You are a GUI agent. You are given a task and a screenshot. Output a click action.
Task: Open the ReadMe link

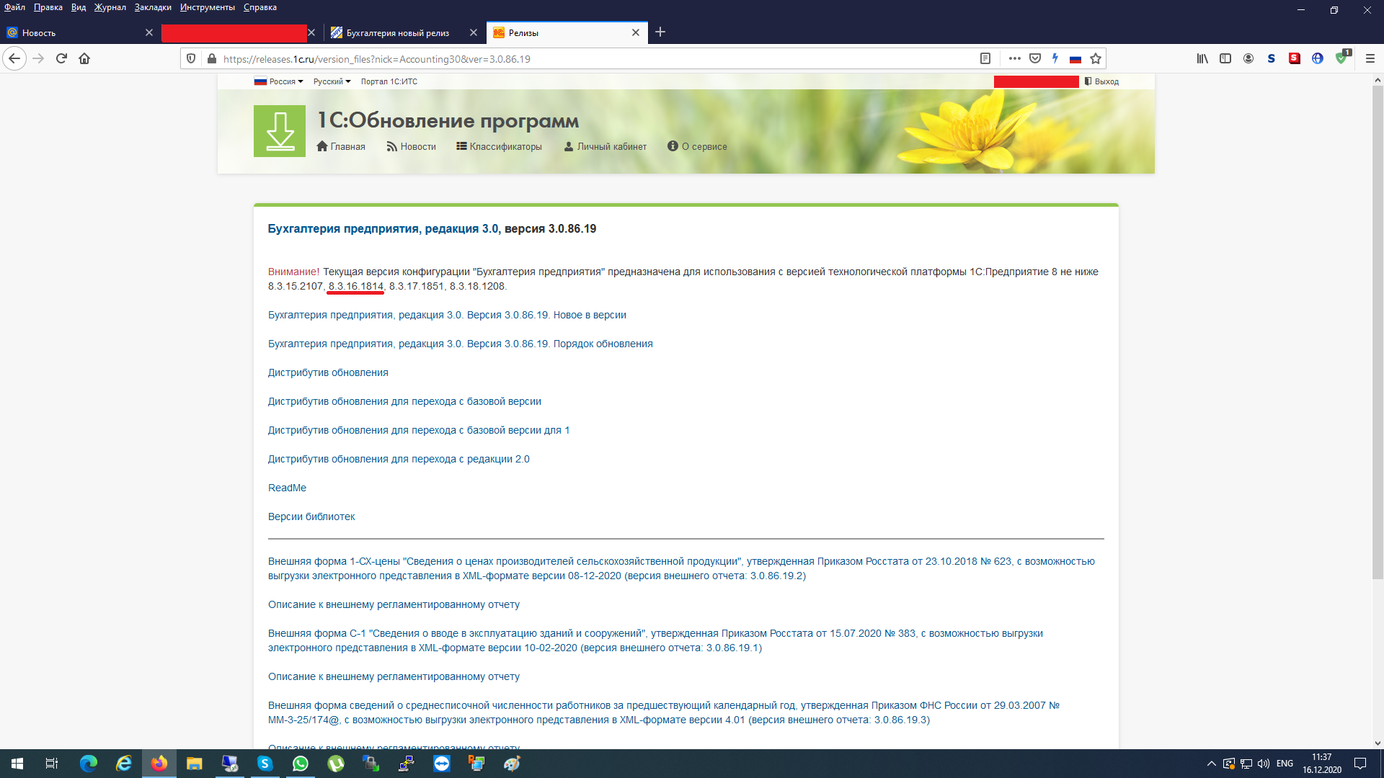287,488
